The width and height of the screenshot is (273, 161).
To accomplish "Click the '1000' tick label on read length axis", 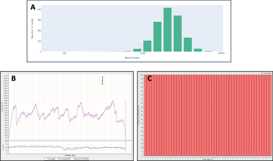I will click(x=143, y=53).
